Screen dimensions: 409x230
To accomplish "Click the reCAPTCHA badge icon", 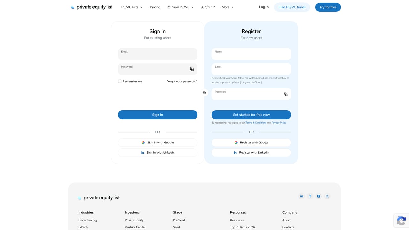I will coord(401,221).
